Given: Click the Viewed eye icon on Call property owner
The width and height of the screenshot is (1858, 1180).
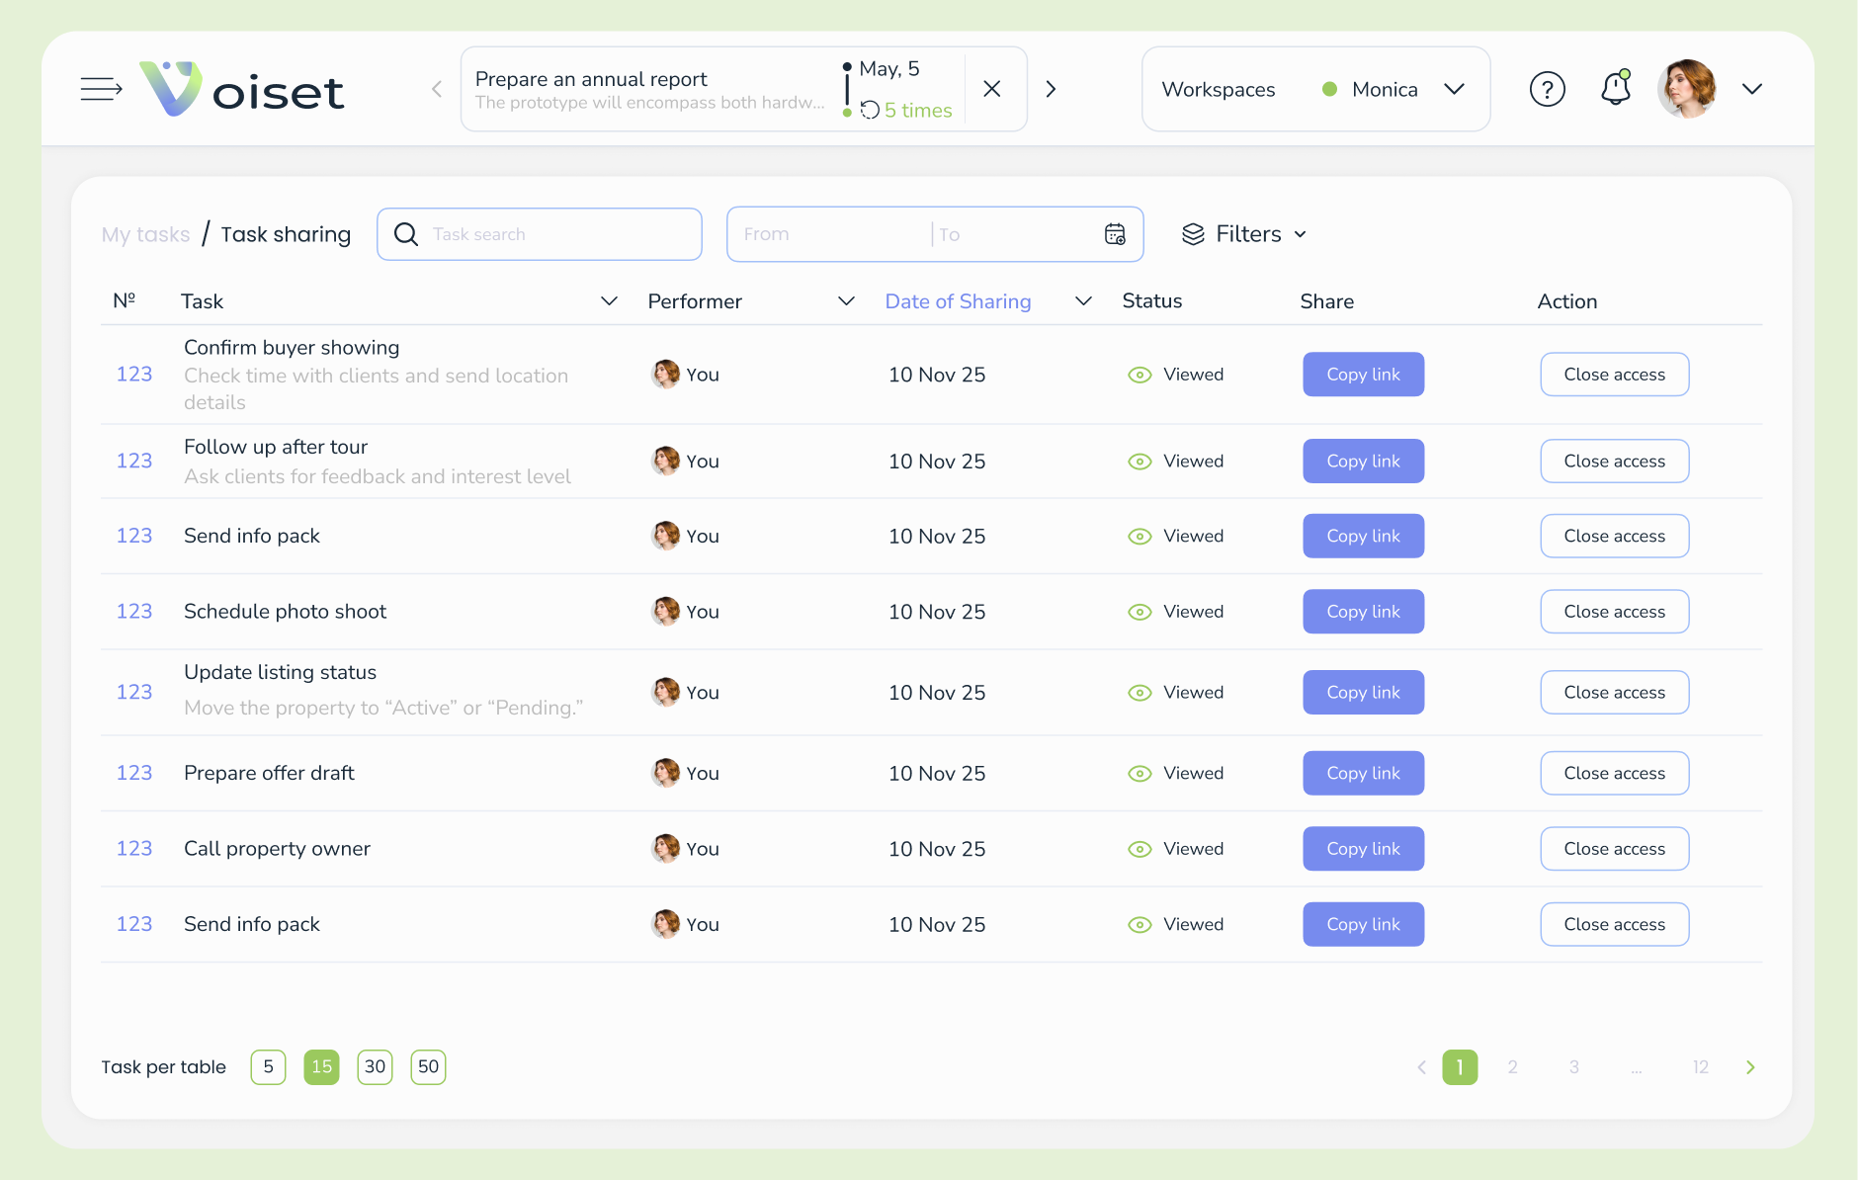Looking at the screenshot, I should point(1140,848).
